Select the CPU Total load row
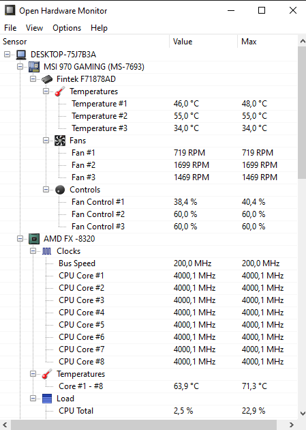Viewport: 306px width, 430px height. (x=149, y=411)
